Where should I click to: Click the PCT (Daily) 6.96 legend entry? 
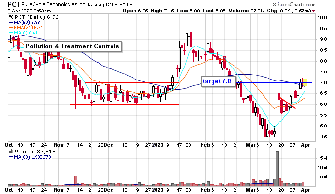coord(36,17)
